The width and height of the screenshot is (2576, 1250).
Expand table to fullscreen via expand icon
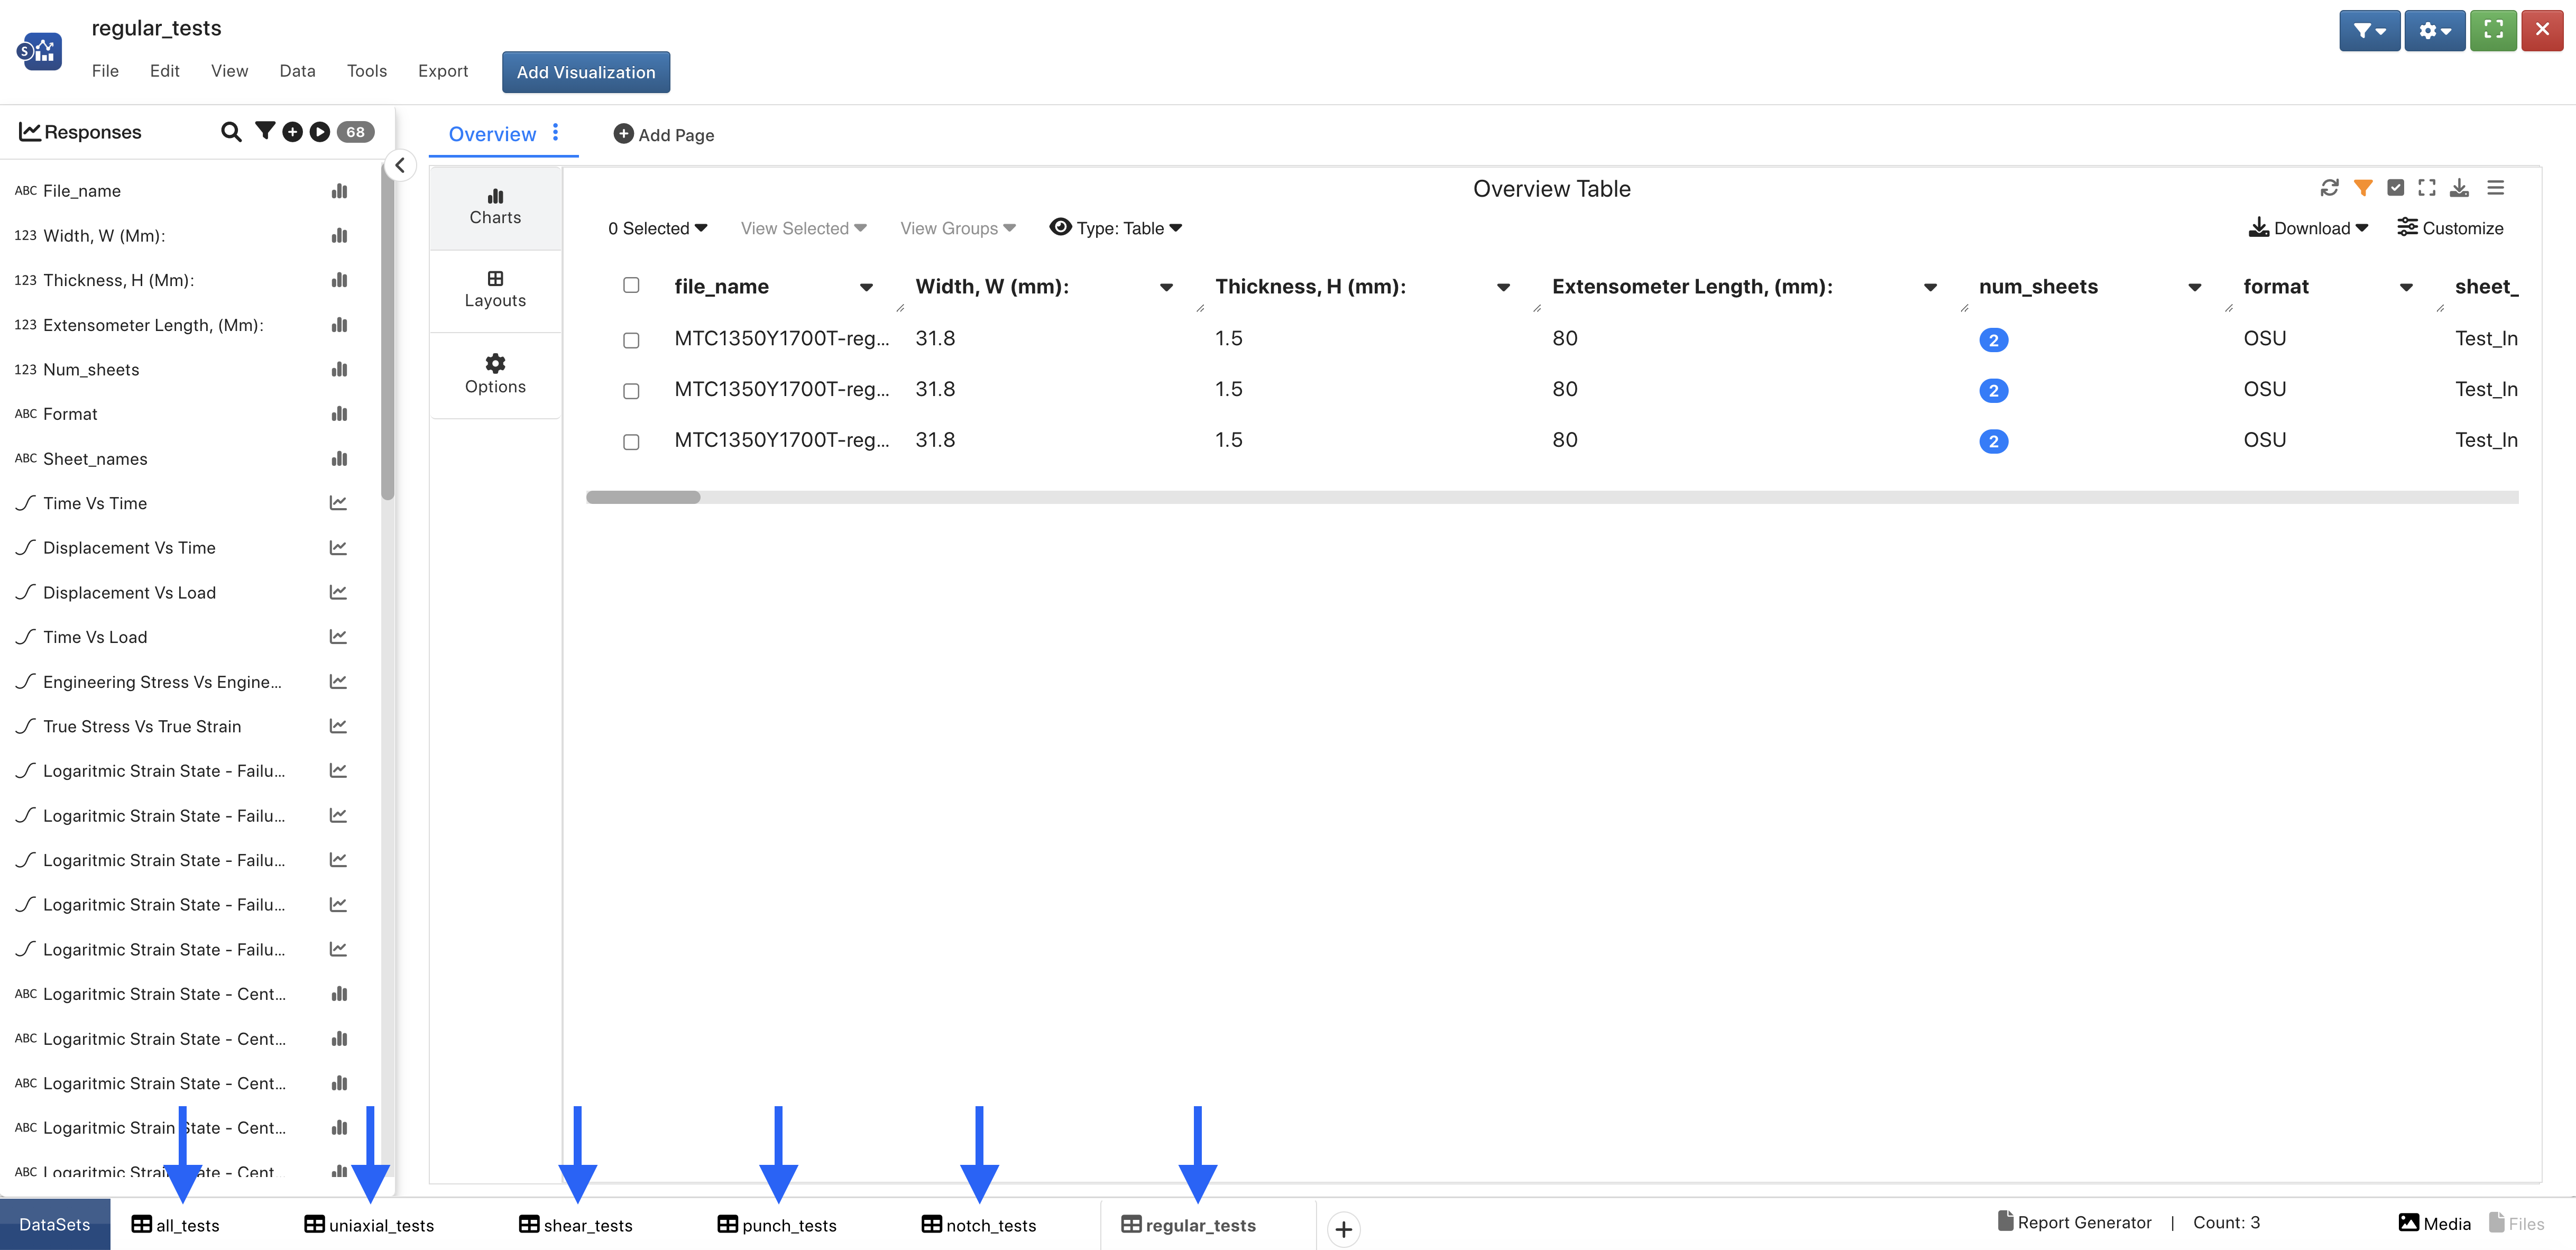(x=2427, y=188)
